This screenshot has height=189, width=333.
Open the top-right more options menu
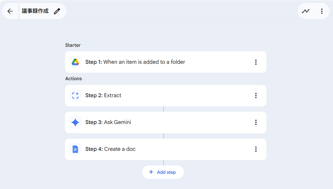coord(322,11)
